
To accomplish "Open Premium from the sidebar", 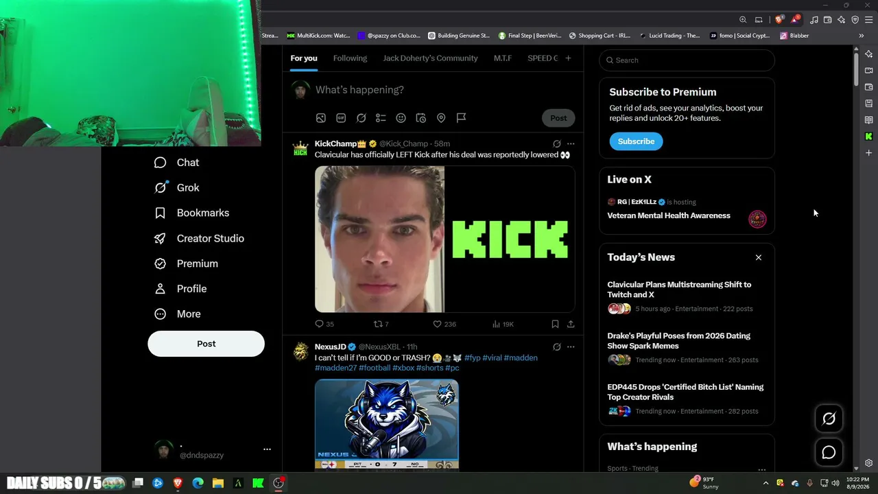I will pos(186,264).
